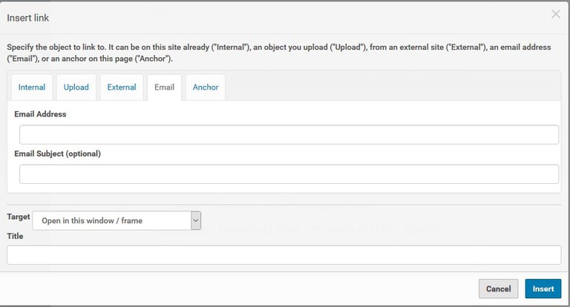570x307 pixels.
Task: Focus the Email Address input field
Action: (x=289, y=134)
